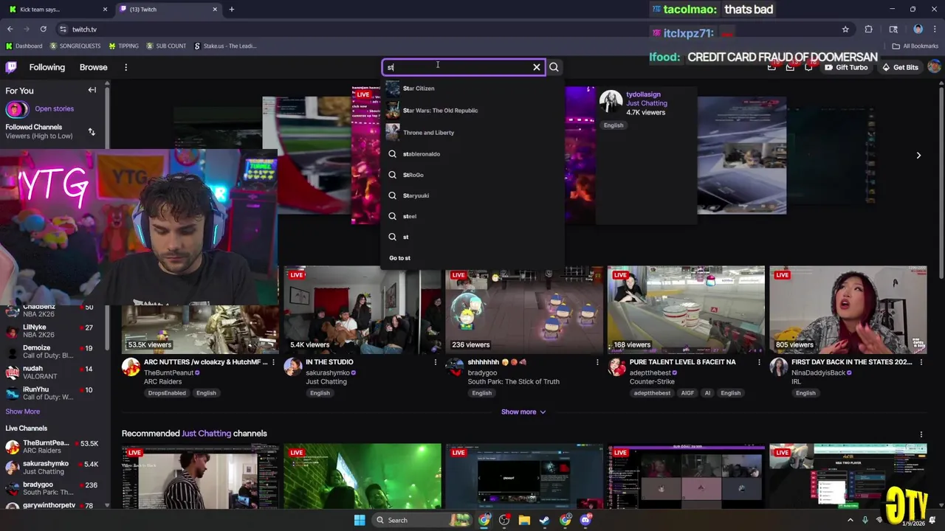Open options dots for FIRST DAY BACK stream

pyautogui.click(x=921, y=362)
